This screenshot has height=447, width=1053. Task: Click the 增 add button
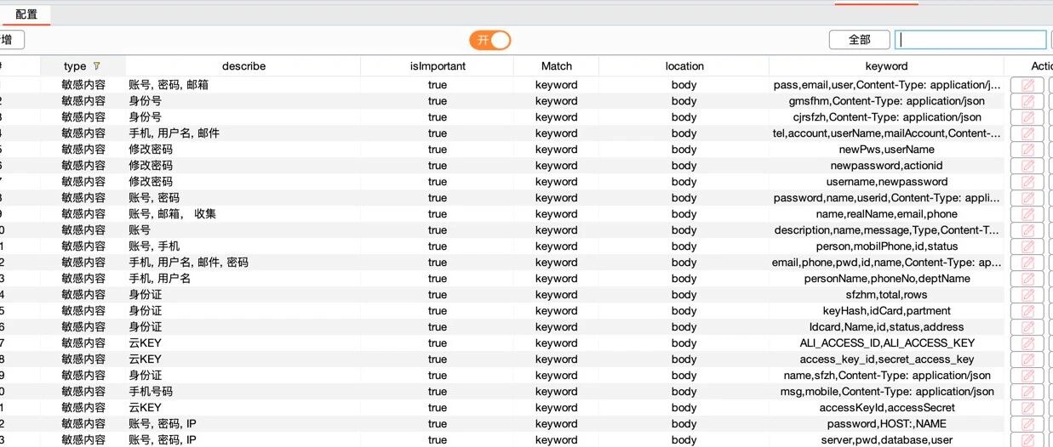click(x=11, y=40)
